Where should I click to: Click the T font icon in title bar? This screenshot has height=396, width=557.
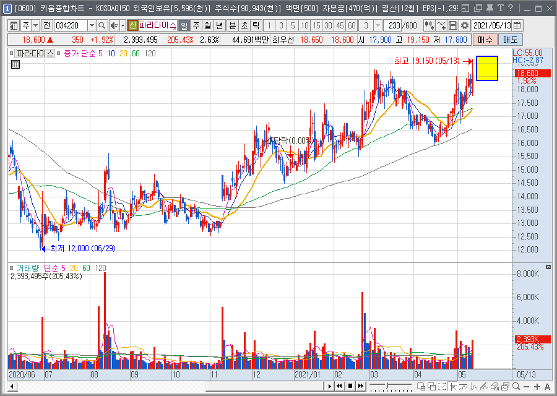coord(501,8)
